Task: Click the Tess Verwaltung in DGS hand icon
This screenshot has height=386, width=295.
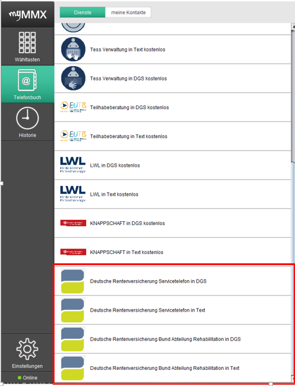Action: 73,78
